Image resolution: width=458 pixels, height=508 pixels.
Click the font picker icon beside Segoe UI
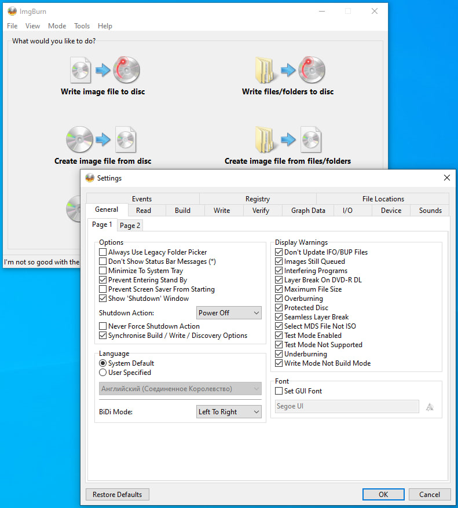tap(430, 407)
